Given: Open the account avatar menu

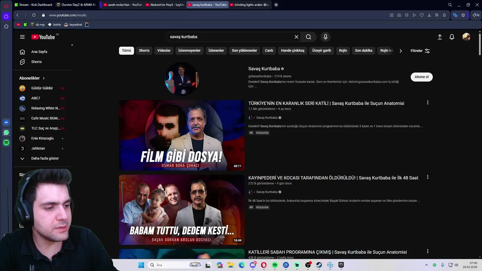Looking at the screenshot, I should pos(466,37).
